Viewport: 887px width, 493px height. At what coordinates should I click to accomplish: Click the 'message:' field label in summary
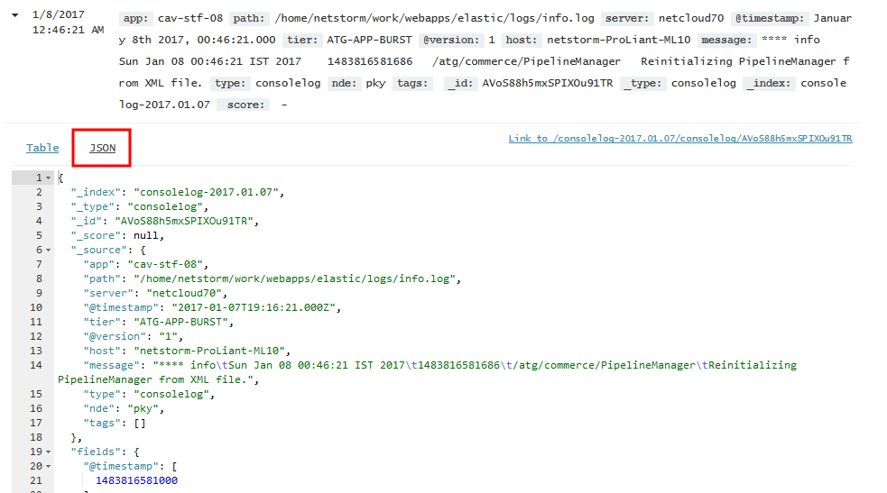pos(726,40)
